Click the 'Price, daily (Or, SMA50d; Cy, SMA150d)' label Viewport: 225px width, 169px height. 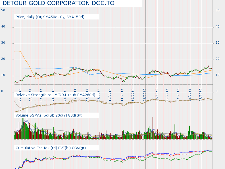click(x=50, y=17)
